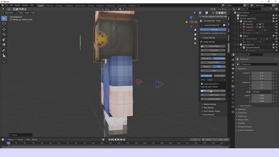The height and width of the screenshot is (157, 279).
Task: Click the viewport zoom magnifier icon
Action: pyautogui.click(x=195, y=30)
